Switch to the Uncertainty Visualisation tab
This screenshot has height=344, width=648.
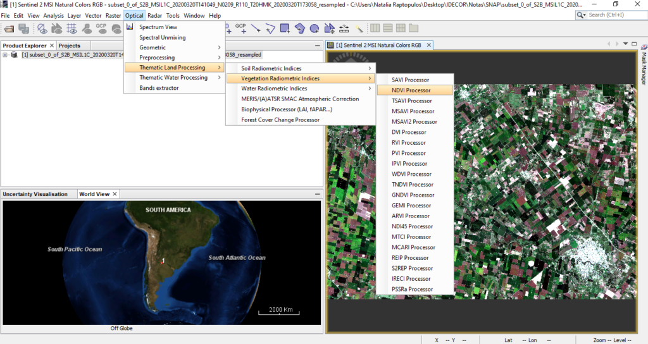click(35, 194)
